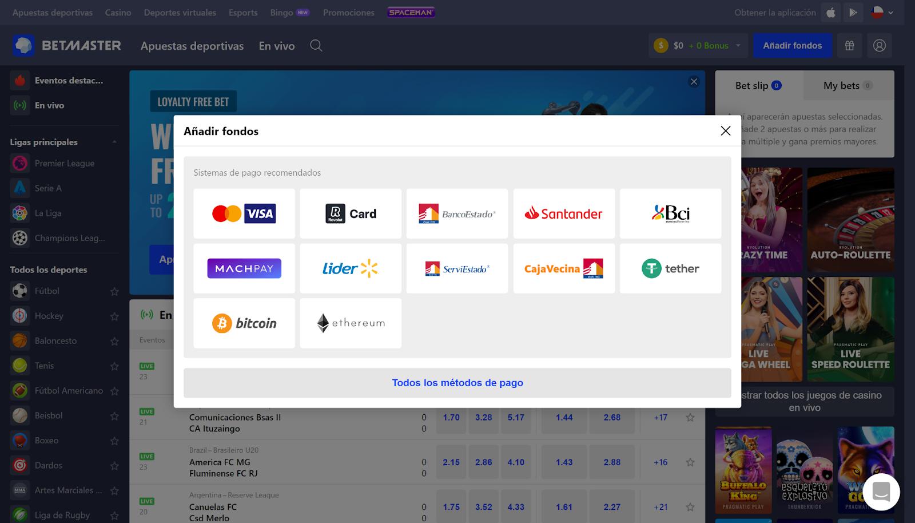This screenshot has height=523, width=915.
Task: Open Champions League in sidebar
Action: pyautogui.click(x=64, y=237)
